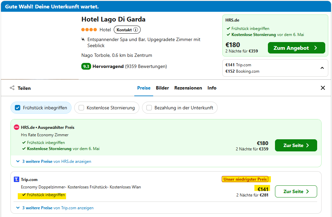Image resolution: width=332 pixels, height=217 pixels.
Task: Click the Economy Doppelzimmer Trip.com room description
Action: pyautogui.click(x=81, y=187)
